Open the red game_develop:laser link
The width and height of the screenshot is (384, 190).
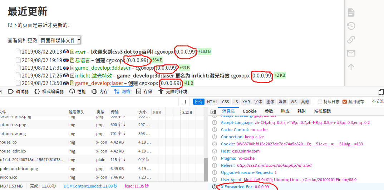click(99, 84)
